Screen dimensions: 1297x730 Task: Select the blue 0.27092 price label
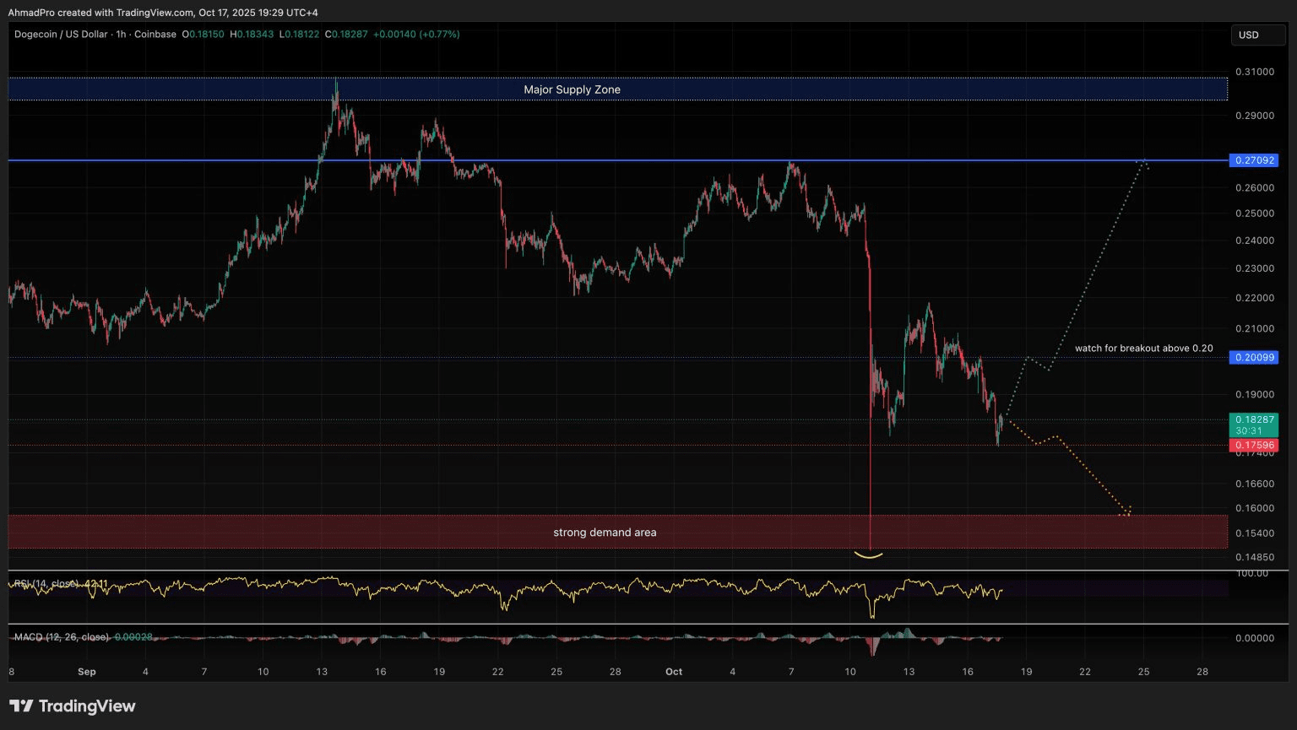[x=1254, y=160]
